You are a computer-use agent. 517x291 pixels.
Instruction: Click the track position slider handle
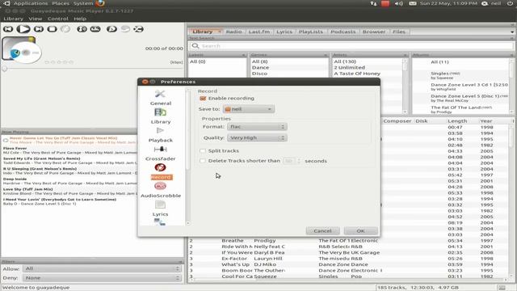(4, 69)
